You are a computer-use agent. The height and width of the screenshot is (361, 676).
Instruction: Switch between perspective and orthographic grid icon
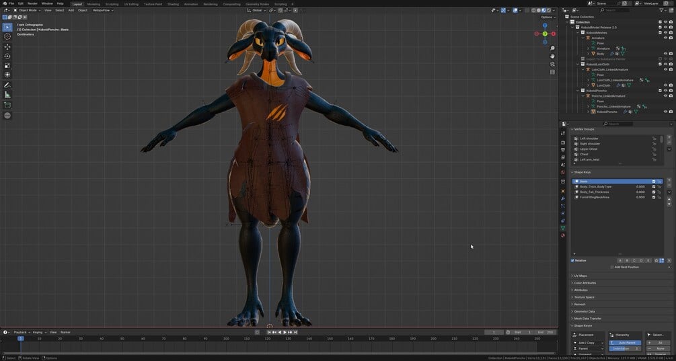pyautogui.click(x=552, y=72)
